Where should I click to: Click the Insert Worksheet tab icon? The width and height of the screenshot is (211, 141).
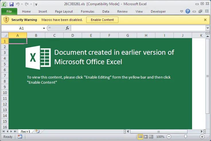38,132
